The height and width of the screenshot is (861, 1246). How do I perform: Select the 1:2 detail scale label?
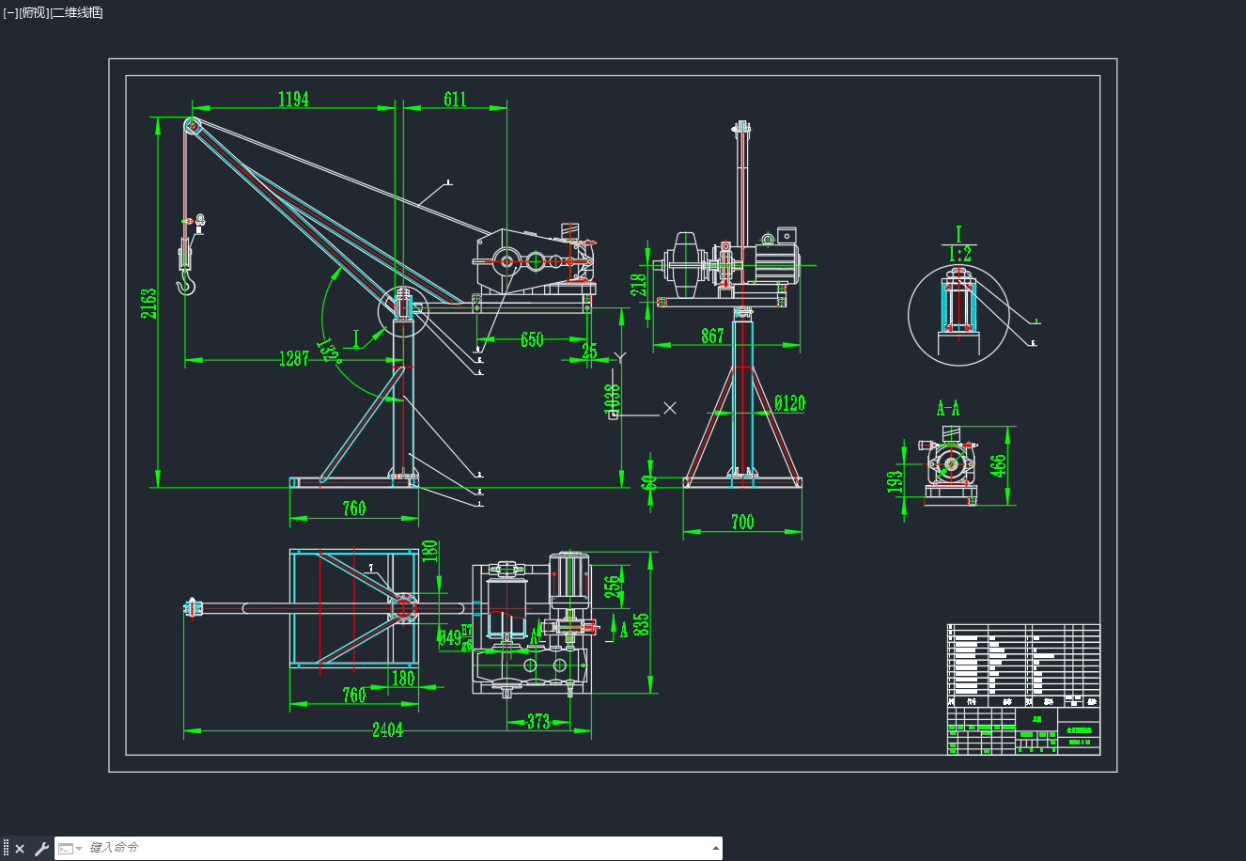click(x=959, y=254)
